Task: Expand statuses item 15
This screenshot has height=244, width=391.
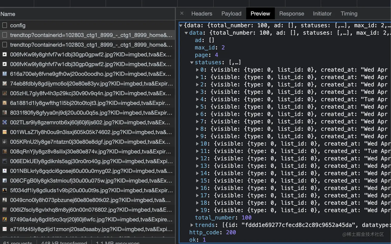Action: 197,181
